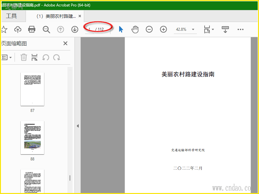Close the 页面缩略图 panel
This screenshot has width=259, height=194.
[x=65, y=43]
